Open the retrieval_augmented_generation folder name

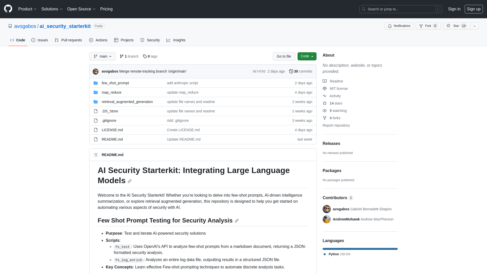pos(127,102)
